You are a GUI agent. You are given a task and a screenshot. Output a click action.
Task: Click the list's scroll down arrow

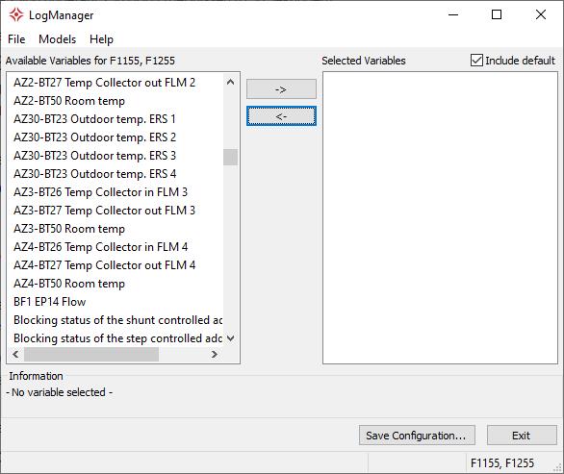coord(231,338)
